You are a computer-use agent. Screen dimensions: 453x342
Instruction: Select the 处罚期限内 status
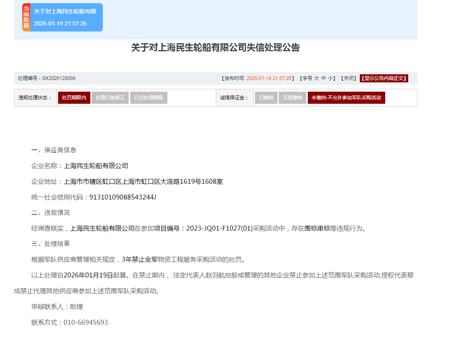click(74, 98)
